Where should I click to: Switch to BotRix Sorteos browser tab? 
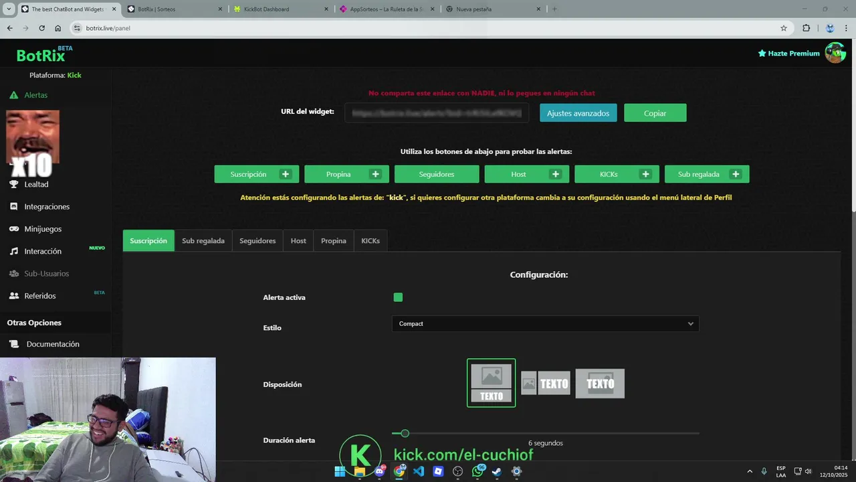174,9
